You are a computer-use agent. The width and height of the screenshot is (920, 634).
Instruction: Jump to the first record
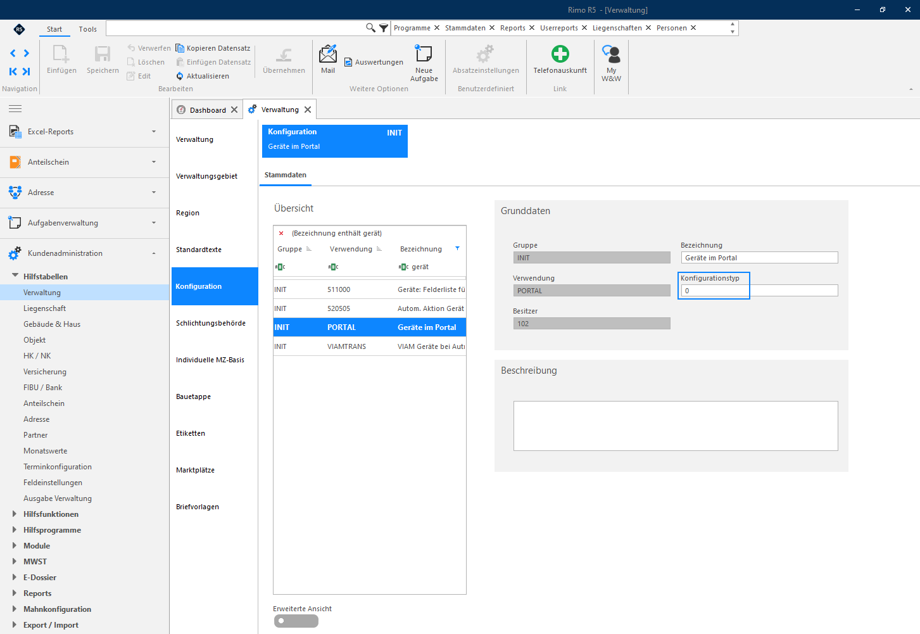click(x=13, y=72)
